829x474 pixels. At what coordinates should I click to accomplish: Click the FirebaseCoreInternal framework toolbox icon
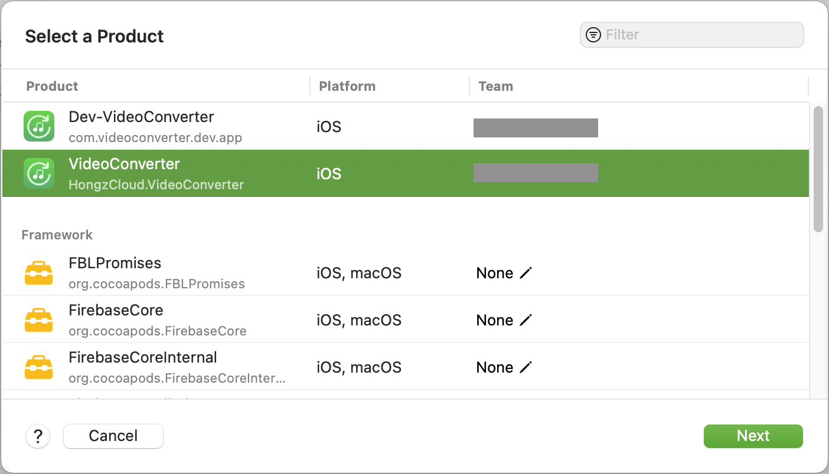tap(39, 368)
